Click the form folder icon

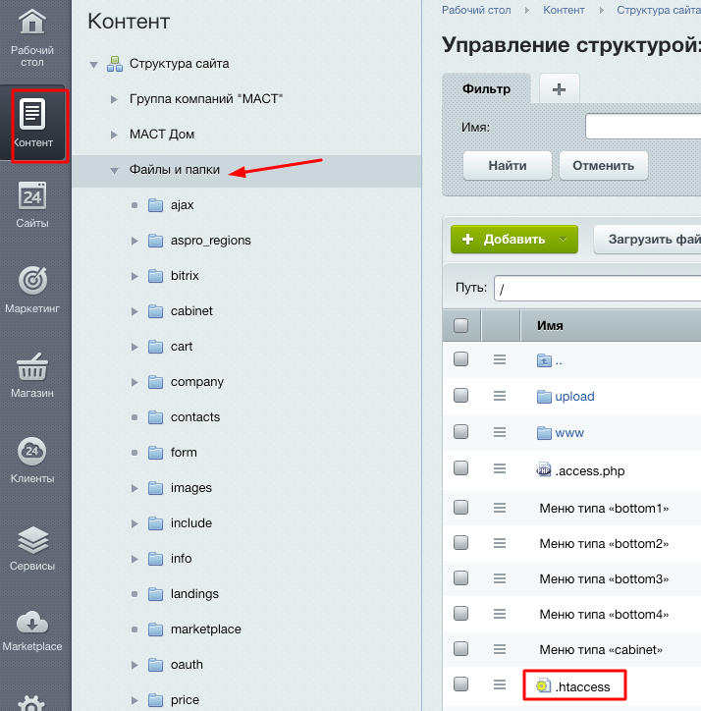[155, 453]
